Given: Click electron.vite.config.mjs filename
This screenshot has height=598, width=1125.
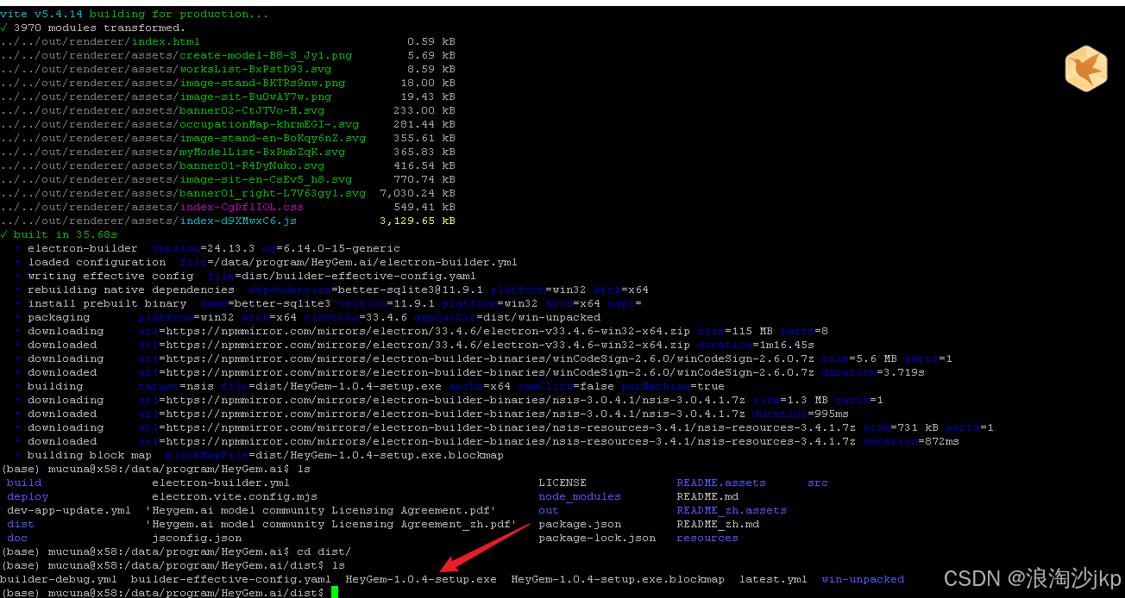Looking at the screenshot, I should click(x=235, y=496).
